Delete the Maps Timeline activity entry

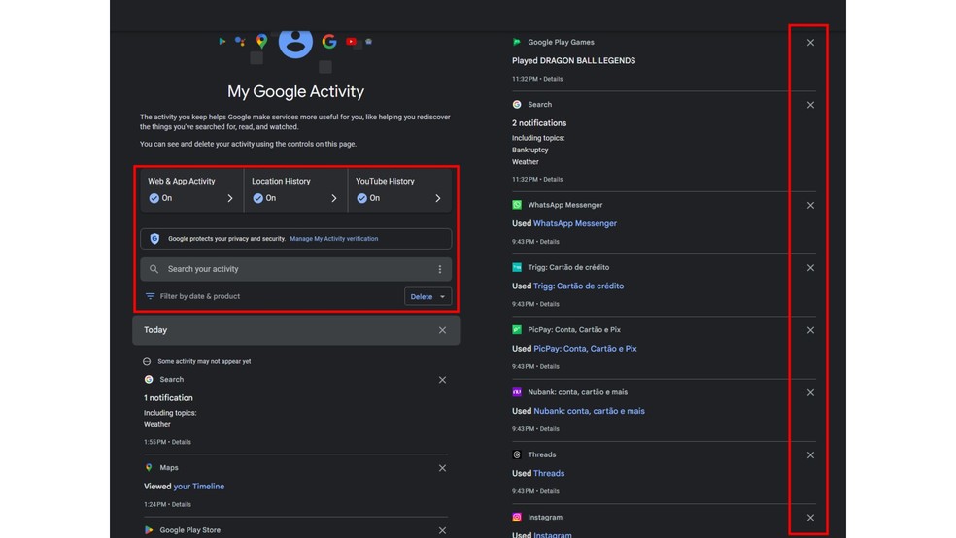[x=442, y=468]
